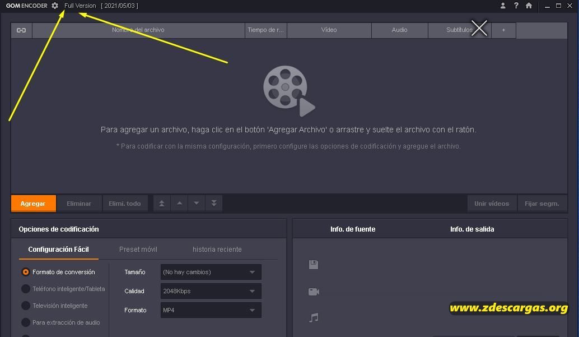The height and width of the screenshot is (337, 579).
Task: Click the Tiempo de r... column header
Action: click(x=266, y=30)
